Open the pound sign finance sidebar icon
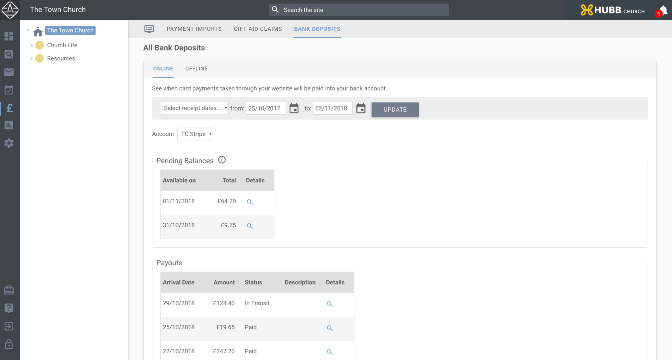 point(10,108)
